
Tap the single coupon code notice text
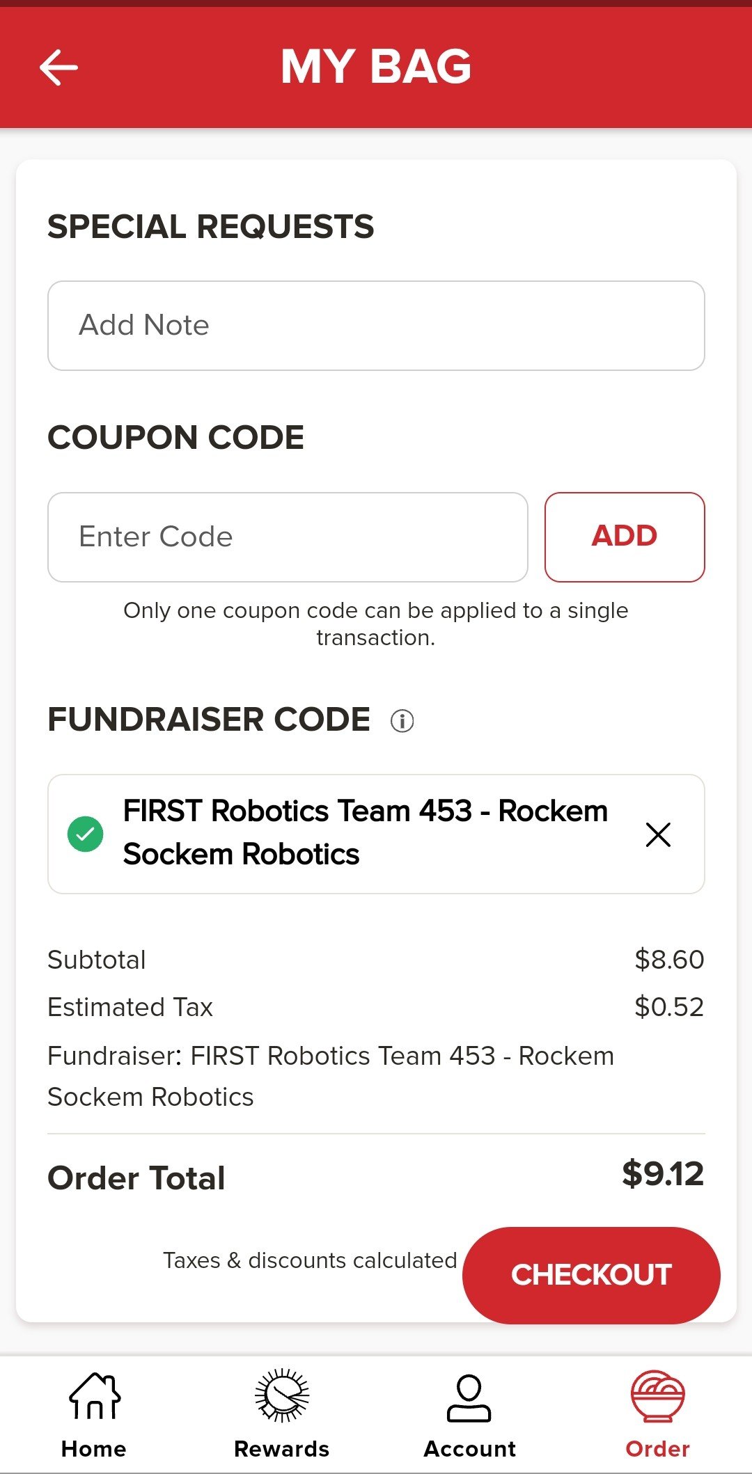[376, 624]
